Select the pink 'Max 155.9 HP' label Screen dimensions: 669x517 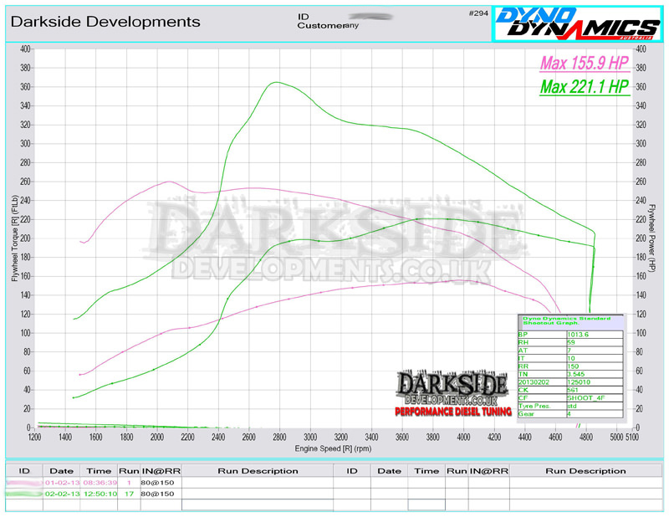(585, 64)
